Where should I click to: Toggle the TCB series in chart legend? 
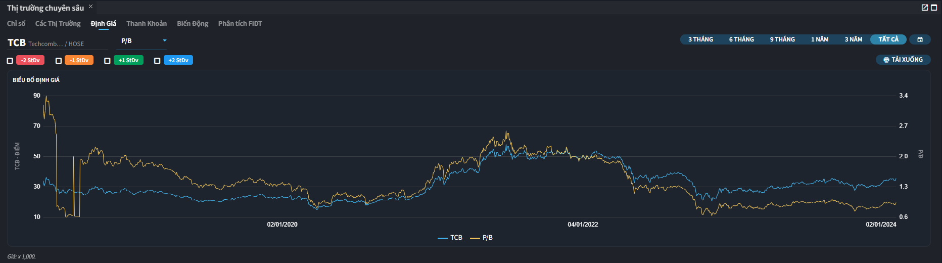[450, 238]
